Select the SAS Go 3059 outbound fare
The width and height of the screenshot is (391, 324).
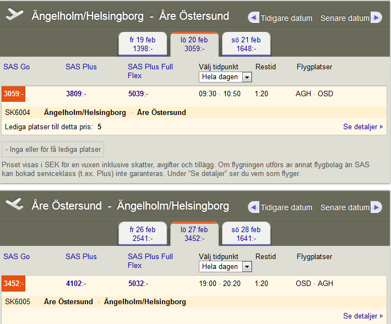pos(14,94)
